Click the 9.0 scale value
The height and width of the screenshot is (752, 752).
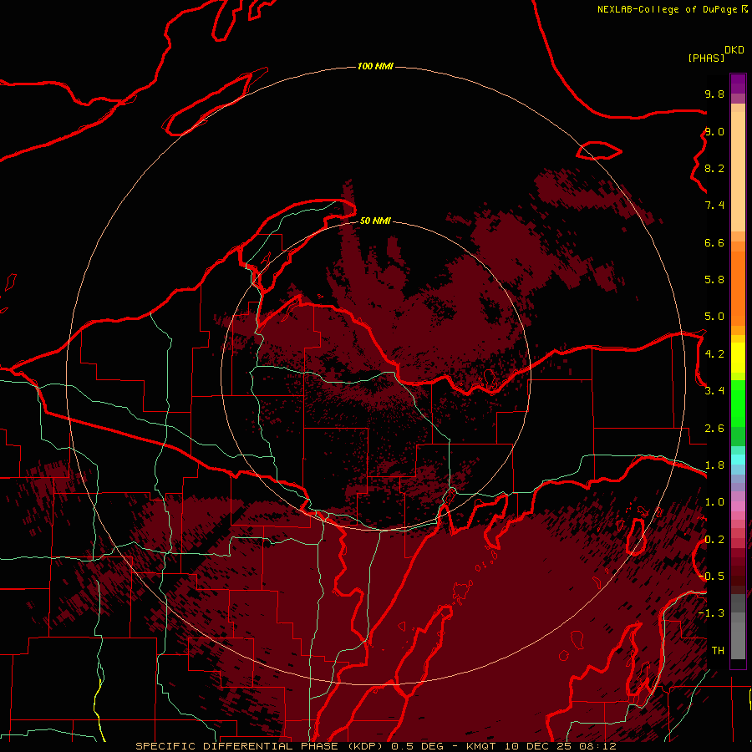click(714, 131)
